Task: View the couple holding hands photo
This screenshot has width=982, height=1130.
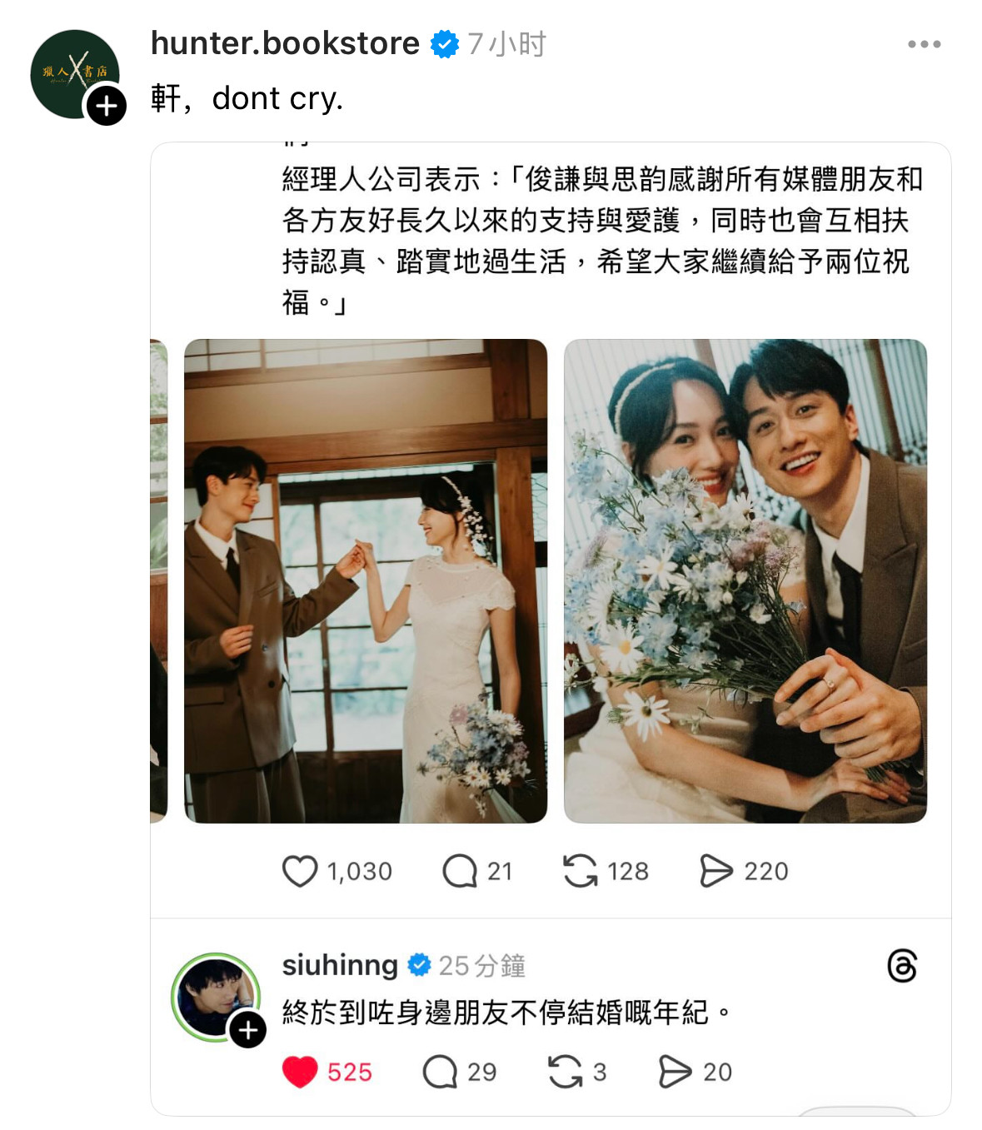Action: pos(366,580)
